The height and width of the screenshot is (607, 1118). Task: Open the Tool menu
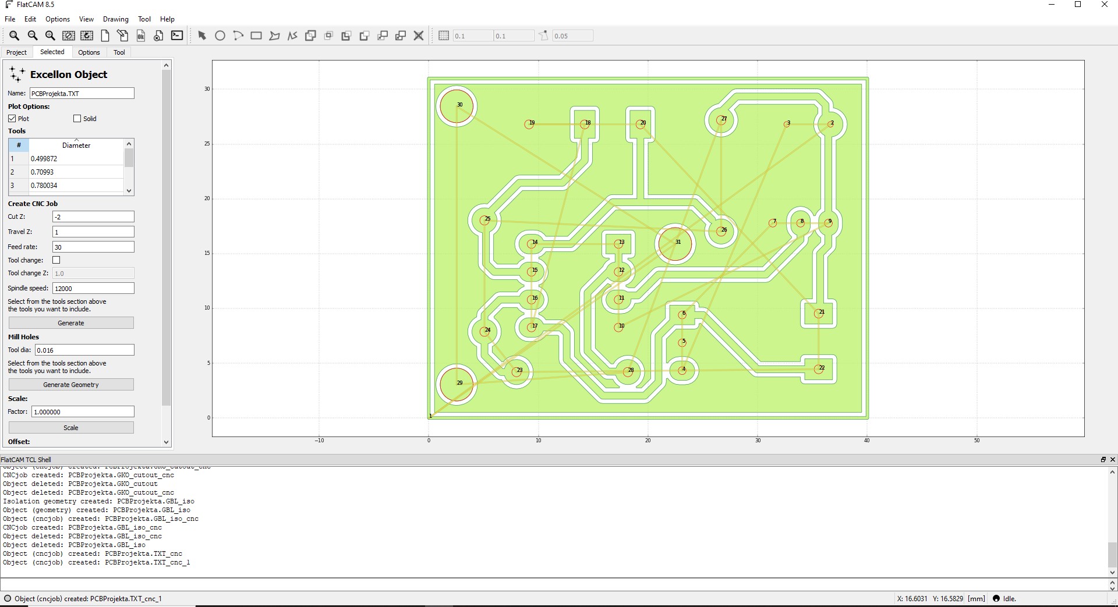(144, 19)
